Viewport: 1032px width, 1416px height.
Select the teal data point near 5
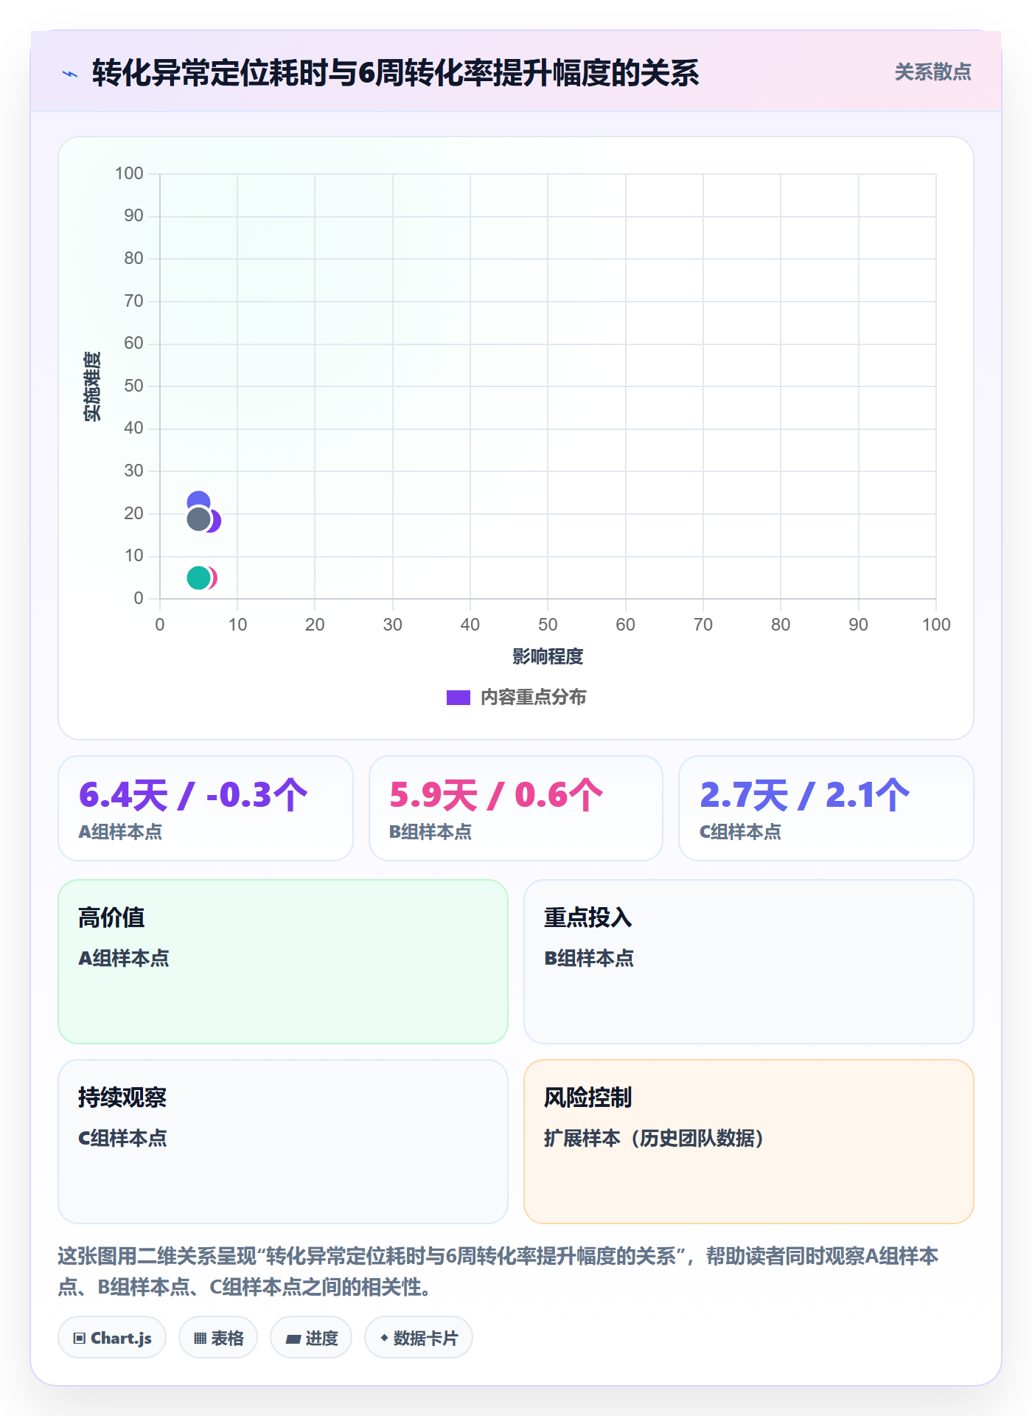[198, 578]
